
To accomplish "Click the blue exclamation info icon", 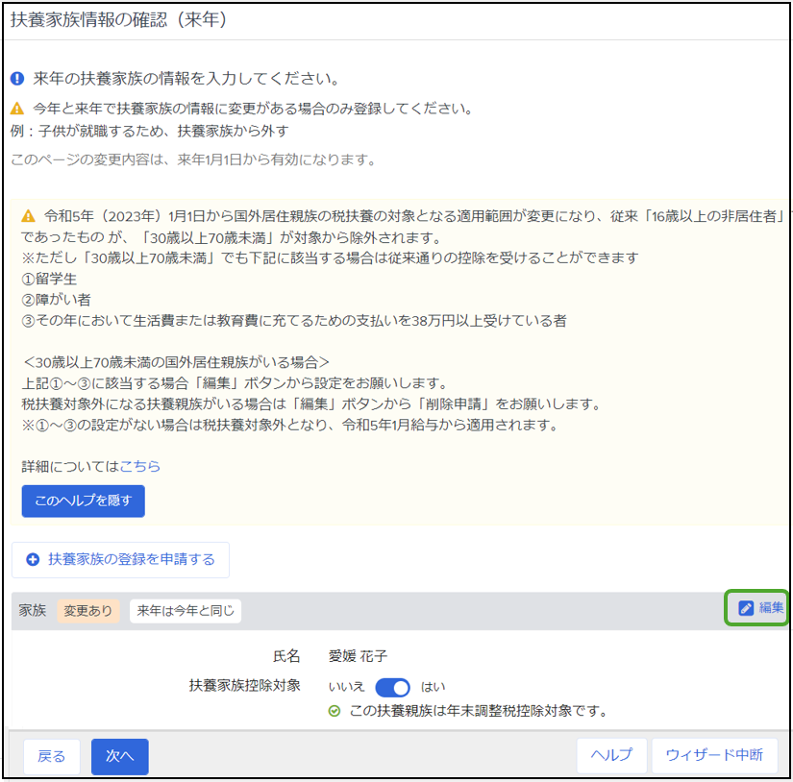I will click(x=17, y=79).
